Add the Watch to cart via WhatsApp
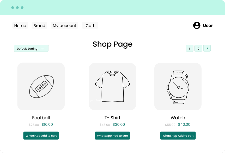 pos(178,135)
